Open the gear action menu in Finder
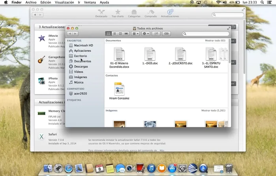276x176 pixels. 145,34
